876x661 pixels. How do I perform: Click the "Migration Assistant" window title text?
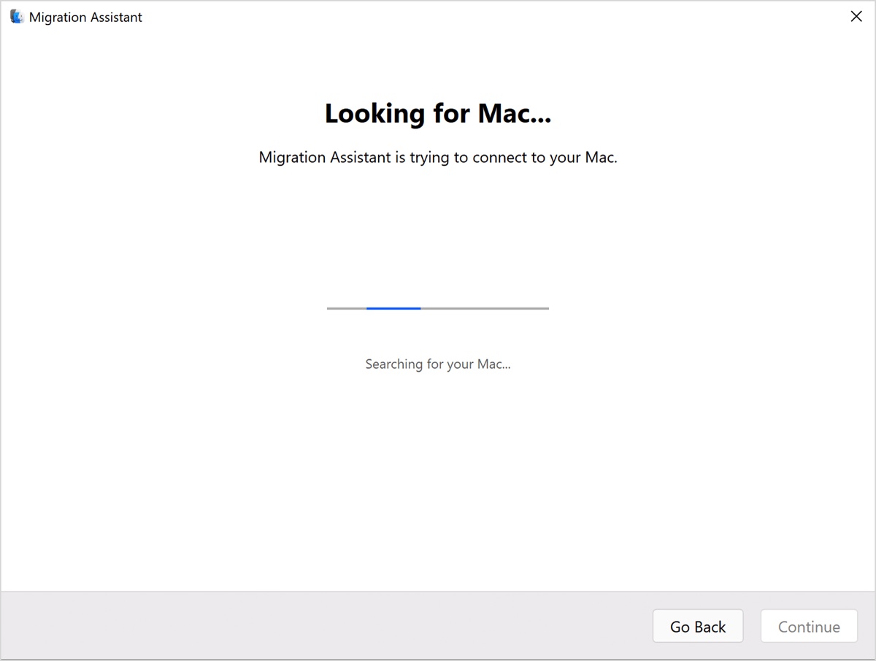tap(85, 17)
